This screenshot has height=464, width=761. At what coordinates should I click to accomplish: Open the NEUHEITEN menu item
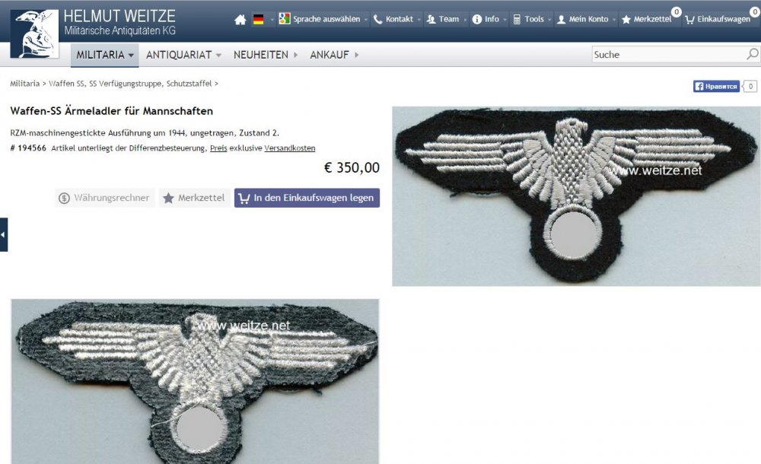coord(266,55)
